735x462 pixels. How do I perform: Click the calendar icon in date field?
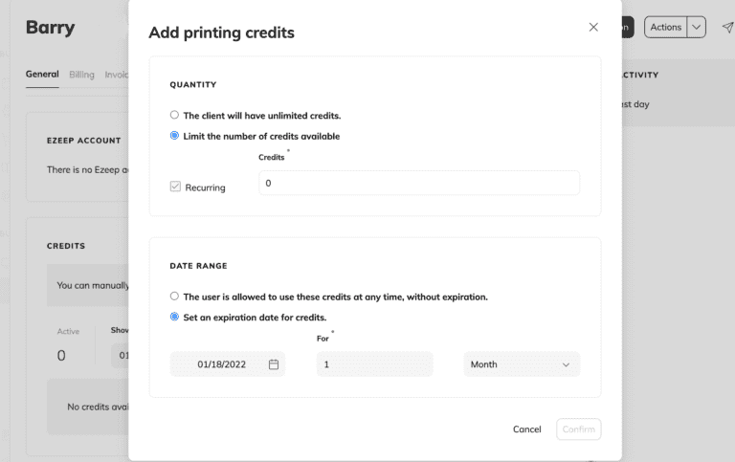(274, 364)
